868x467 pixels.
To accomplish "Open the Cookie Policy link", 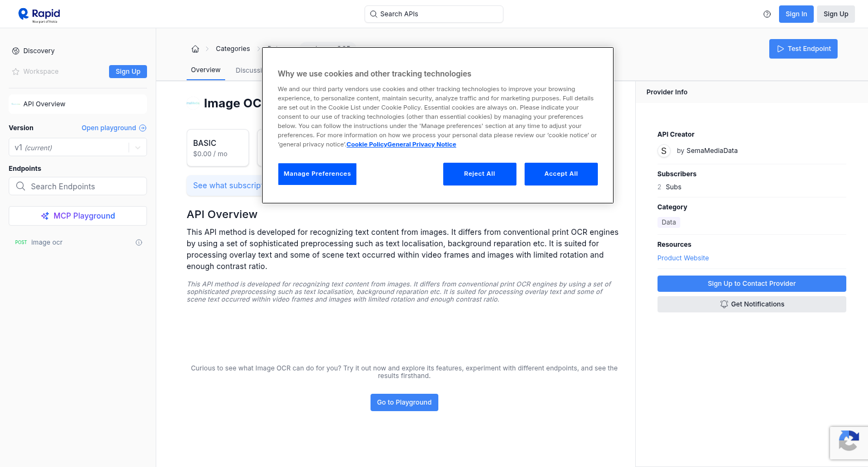I will (x=367, y=144).
